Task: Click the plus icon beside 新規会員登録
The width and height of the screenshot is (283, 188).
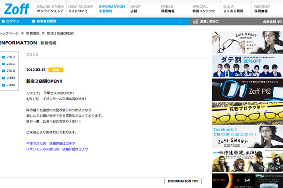Action: click(x=33, y=21)
